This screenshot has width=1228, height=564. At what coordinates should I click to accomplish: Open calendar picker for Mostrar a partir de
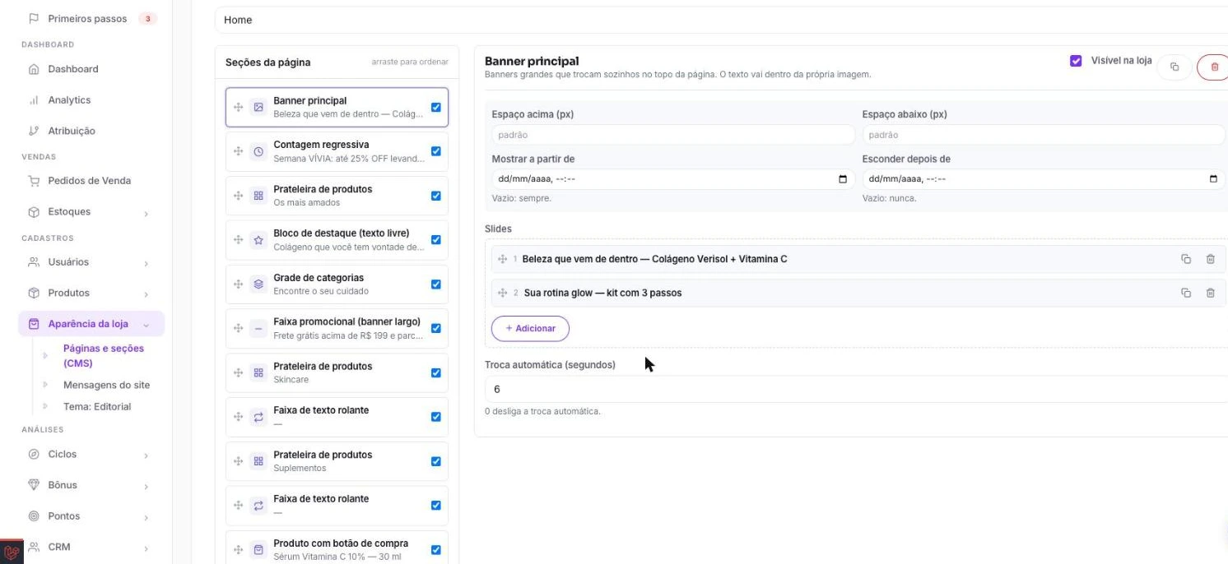point(843,179)
